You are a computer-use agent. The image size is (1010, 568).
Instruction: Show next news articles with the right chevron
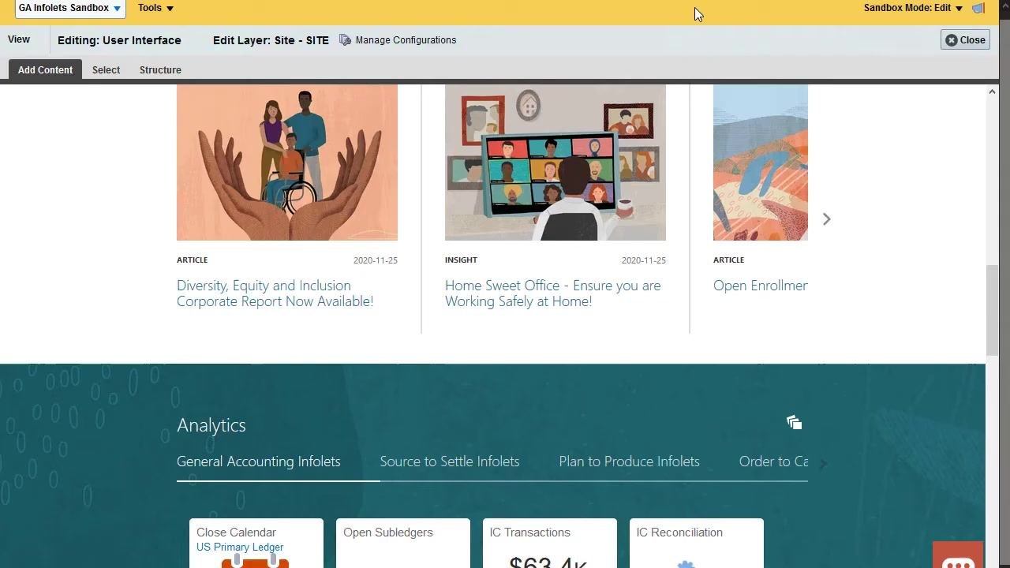(x=826, y=219)
